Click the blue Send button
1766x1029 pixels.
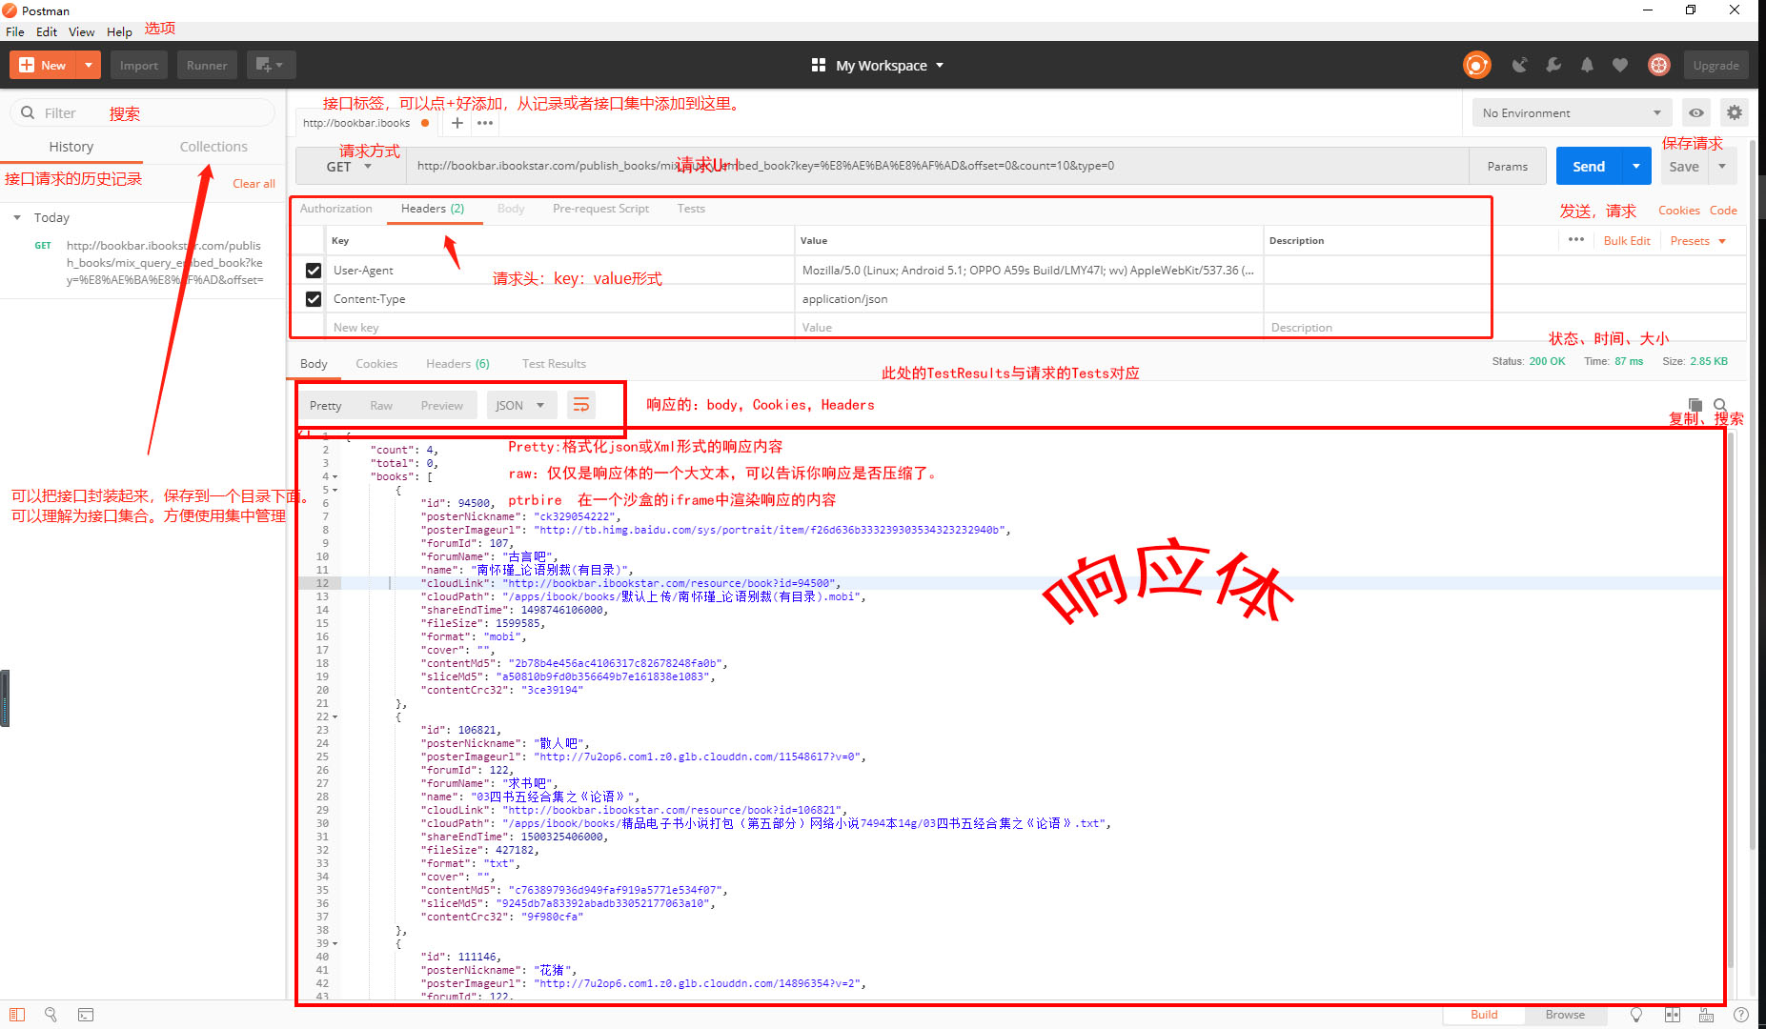[x=1589, y=166]
